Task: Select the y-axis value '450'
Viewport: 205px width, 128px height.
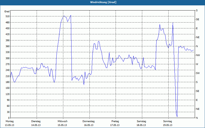Action: point(8,28)
